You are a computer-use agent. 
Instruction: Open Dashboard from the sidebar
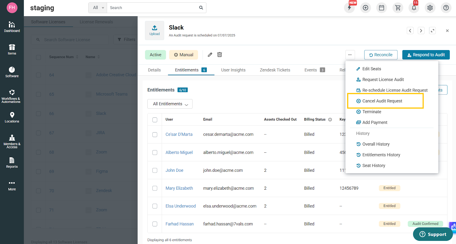(12, 27)
